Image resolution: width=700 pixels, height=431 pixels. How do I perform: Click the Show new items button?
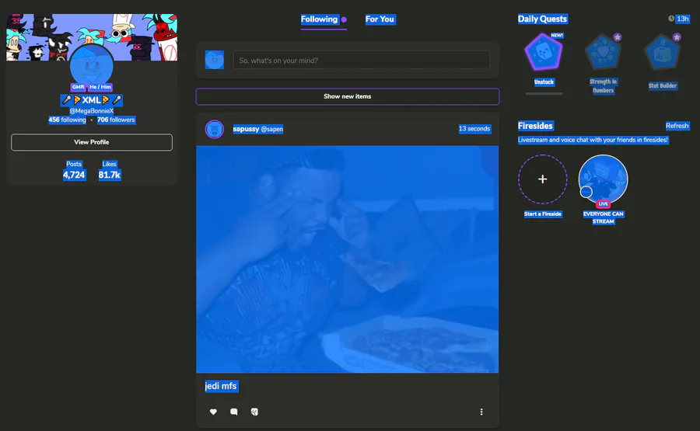click(348, 96)
